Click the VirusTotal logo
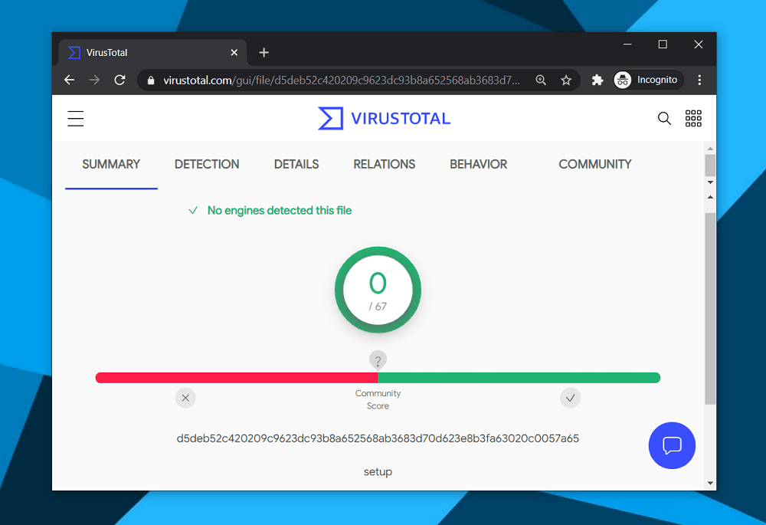The image size is (766, 525). 384,118
